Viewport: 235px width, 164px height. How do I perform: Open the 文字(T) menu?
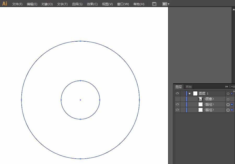click(x=62, y=4)
